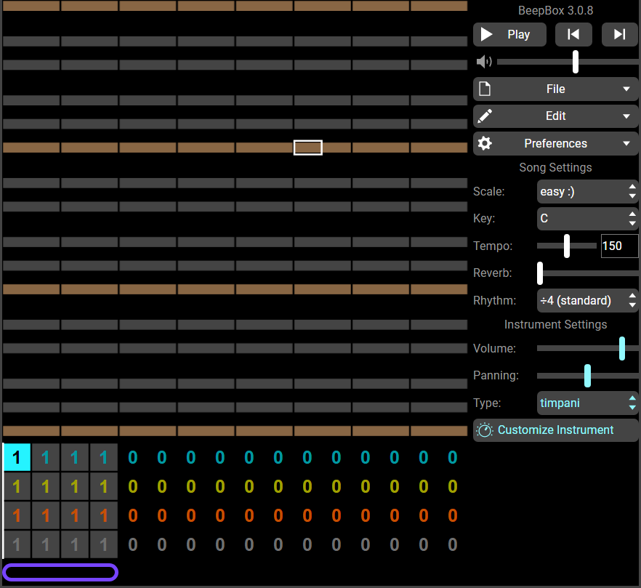Open the File menu
Viewport: 641px width, 588px height.
[x=555, y=89]
